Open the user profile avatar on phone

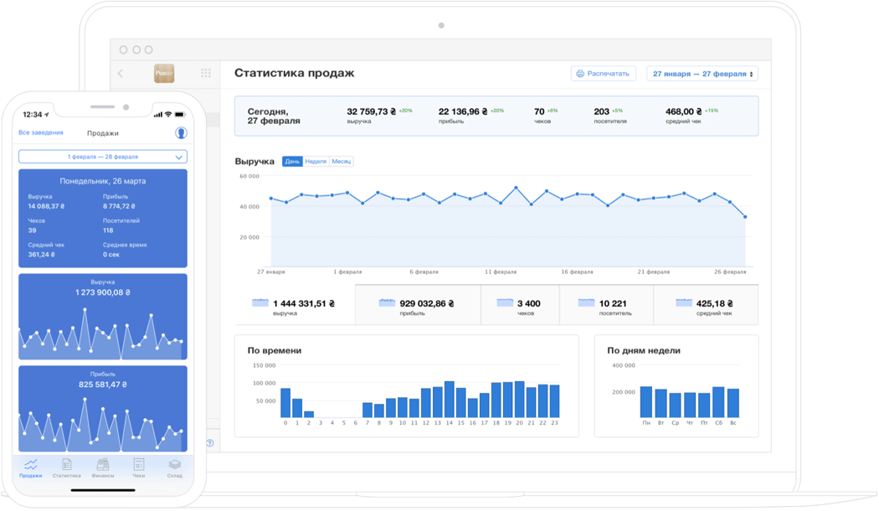pyautogui.click(x=181, y=133)
